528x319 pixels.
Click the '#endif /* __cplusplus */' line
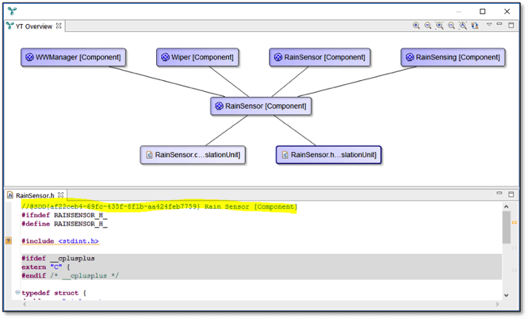coord(70,275)
